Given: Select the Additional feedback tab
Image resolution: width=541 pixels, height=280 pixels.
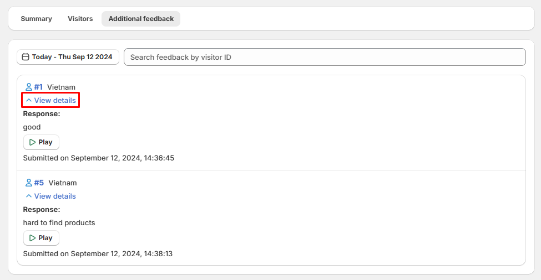Looking at the screenshot, I should click(x=141, y=19).
